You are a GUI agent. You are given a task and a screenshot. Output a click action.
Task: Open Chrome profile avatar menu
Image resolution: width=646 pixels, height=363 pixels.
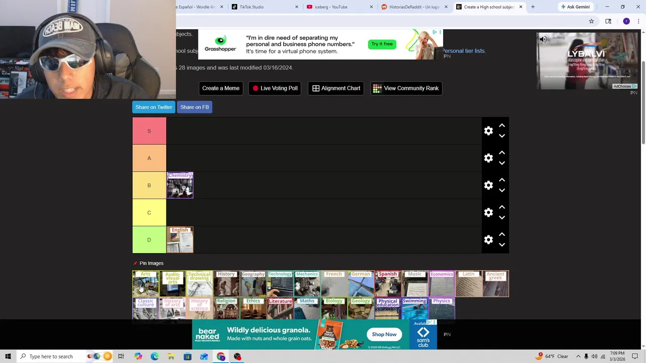(626, 21)
